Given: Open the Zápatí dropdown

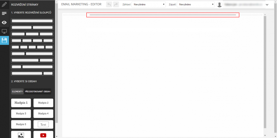Looking at the screenshot, I should [196, 4].
